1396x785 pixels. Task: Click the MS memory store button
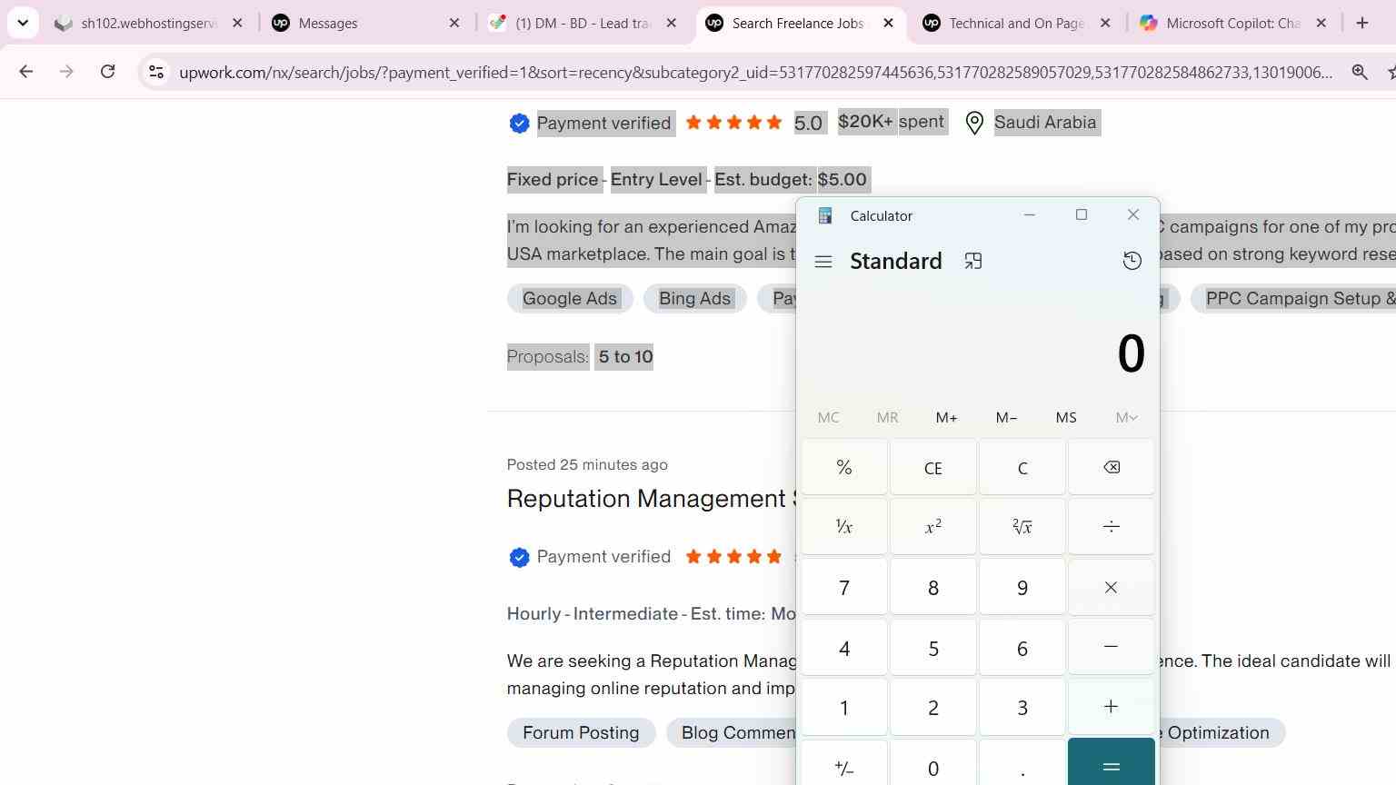click(x=1066, y=418)
